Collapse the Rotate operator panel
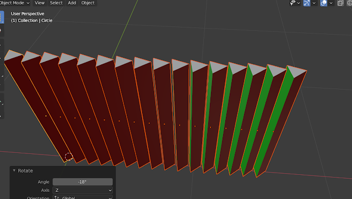 tap(14, 170)
